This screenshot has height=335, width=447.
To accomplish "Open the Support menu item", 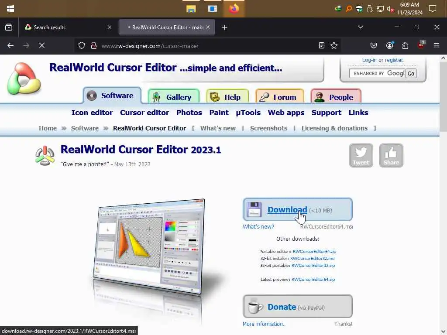I will click(326, 113).
